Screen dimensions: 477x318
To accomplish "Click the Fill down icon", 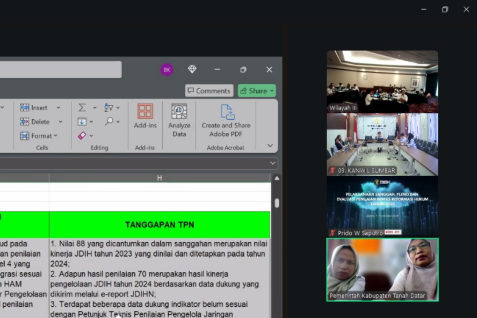I will point(82,121).
